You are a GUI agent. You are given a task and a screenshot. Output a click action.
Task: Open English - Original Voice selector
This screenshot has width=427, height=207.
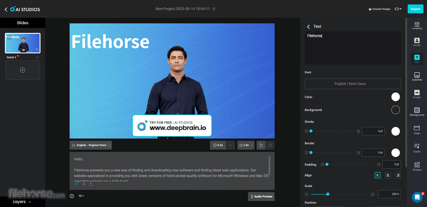(x=91, y=145)
